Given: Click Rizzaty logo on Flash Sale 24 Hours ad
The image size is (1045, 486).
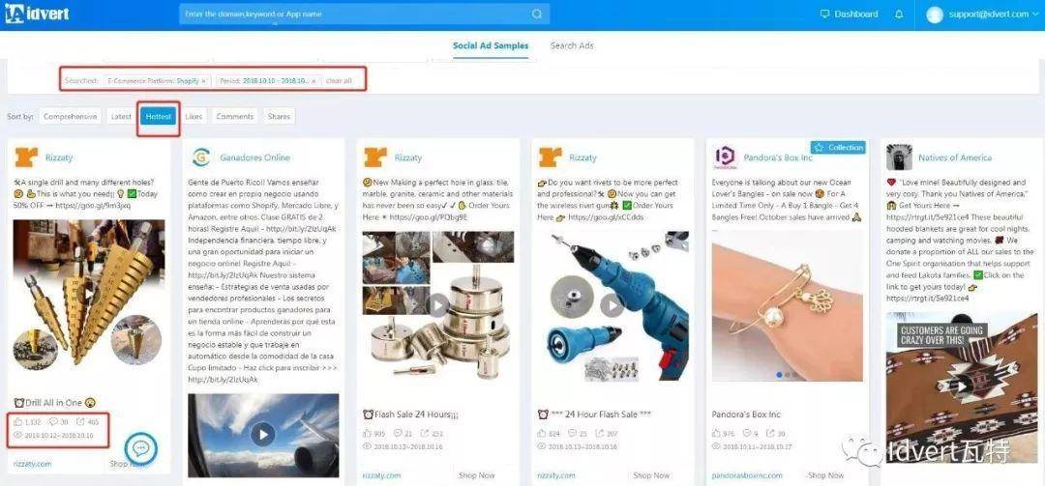Looking at the screenshot, I should click(375, 157).
